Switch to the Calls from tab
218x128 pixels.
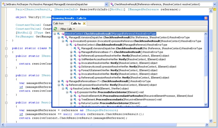[59, 24]
